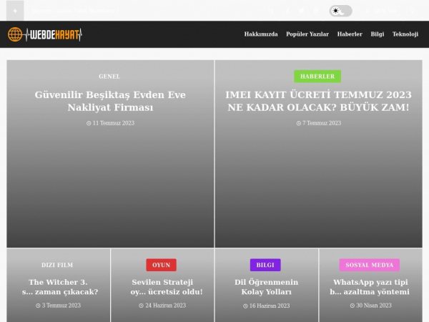Open the Popüler Yazılar menu item

(307, 34)
